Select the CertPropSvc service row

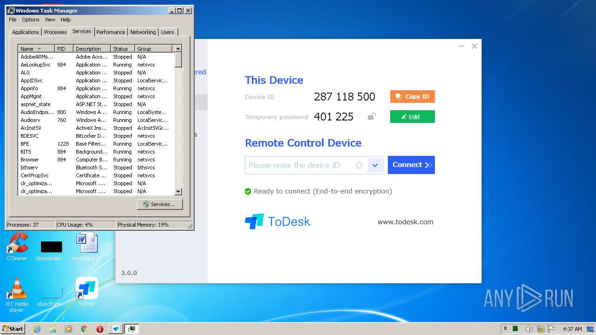(x=96, y=175)
